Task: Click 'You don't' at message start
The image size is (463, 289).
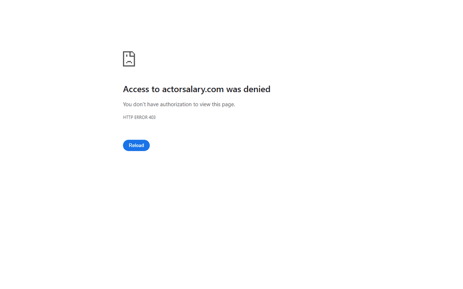Action: coord(134,104)
